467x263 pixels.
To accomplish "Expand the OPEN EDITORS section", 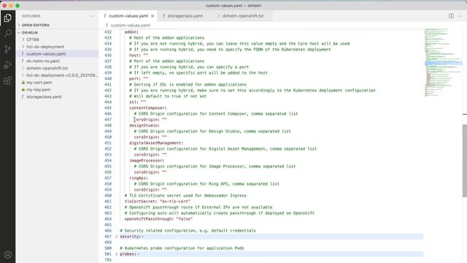I will 36,25.
